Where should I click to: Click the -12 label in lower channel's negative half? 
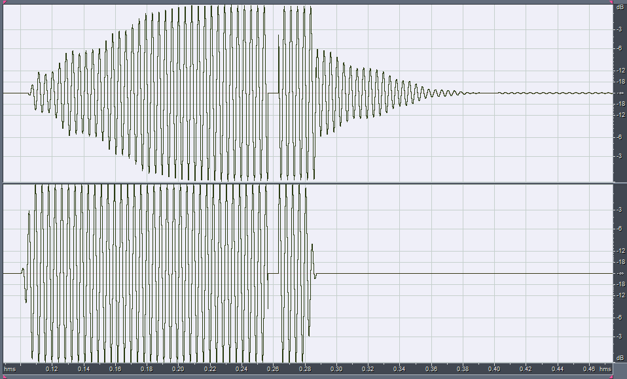pos(620,295)
